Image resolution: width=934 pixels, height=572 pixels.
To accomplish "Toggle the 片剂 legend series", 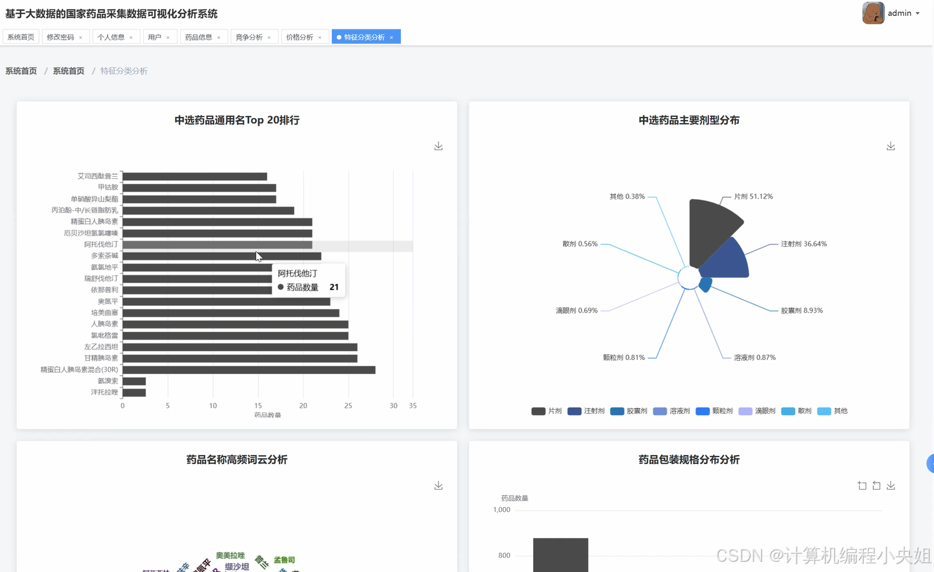I will click(x=547, y=411).
